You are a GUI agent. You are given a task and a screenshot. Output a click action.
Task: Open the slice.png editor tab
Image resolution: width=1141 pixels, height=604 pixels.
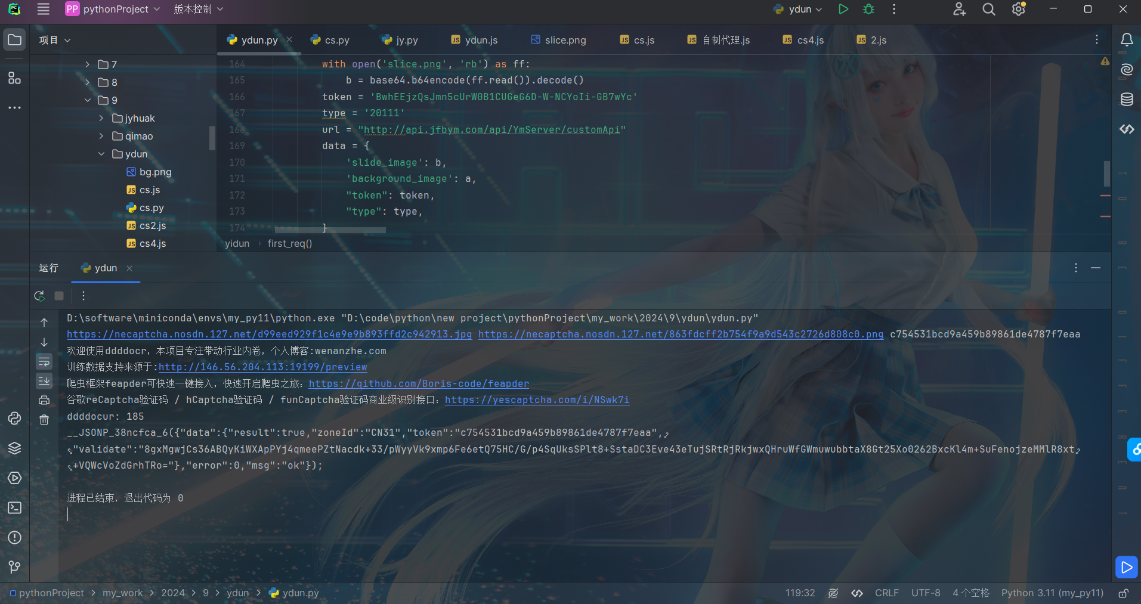[558, 40]
